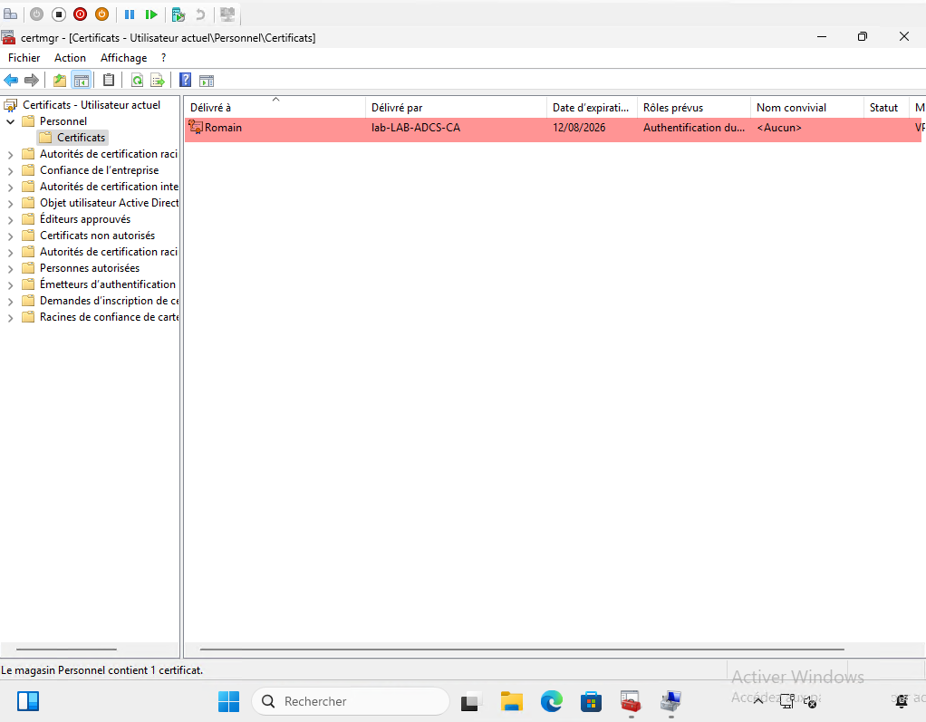Image resolution: width=926 pixels, height=722 pixels.
Task: Open Help using the blue question mark icon
Action: click(x=185, y=80)
